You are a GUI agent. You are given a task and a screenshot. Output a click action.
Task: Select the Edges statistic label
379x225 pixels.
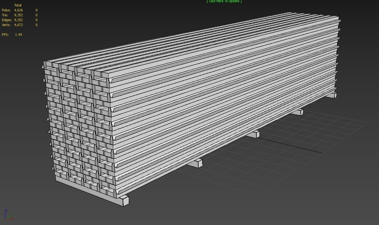[7, 20]
